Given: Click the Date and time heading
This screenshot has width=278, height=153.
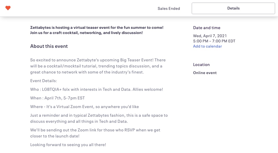Looking at the screenshot, I should pos(207,28).
